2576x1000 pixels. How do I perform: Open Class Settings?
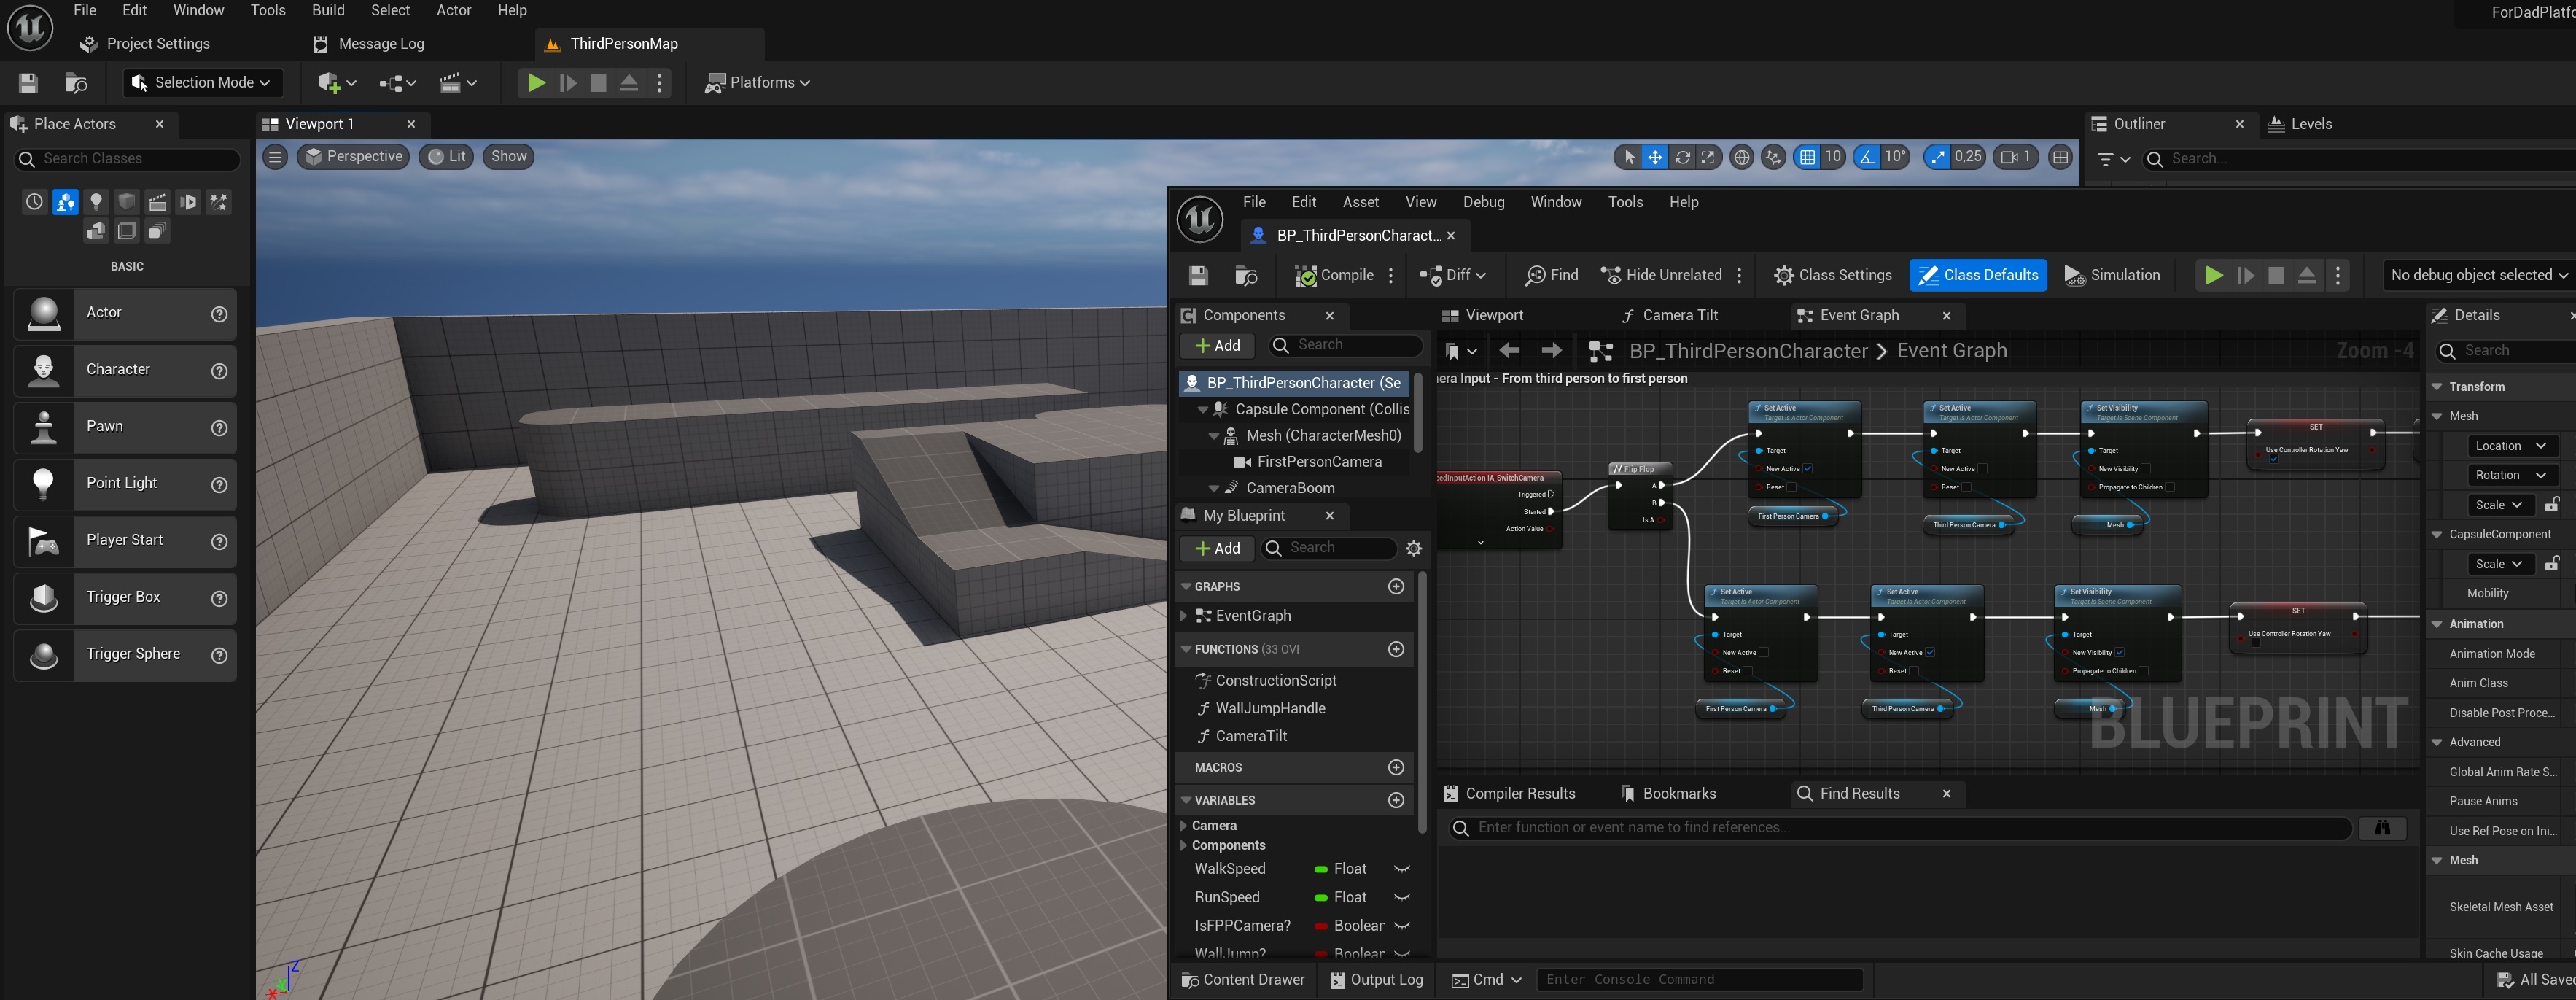[1833, 276]
